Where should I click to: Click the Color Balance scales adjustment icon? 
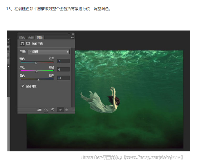tap(22, 43)
